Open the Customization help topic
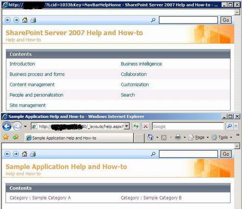The height and width of the screenshot is (209, 242). click(135, 85)
